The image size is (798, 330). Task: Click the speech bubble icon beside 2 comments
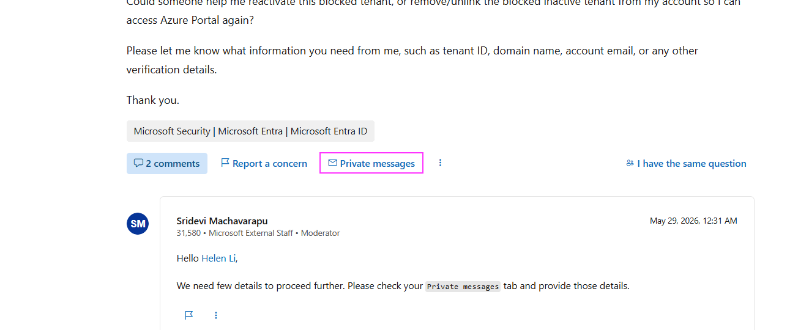click(x=138, y=163)
